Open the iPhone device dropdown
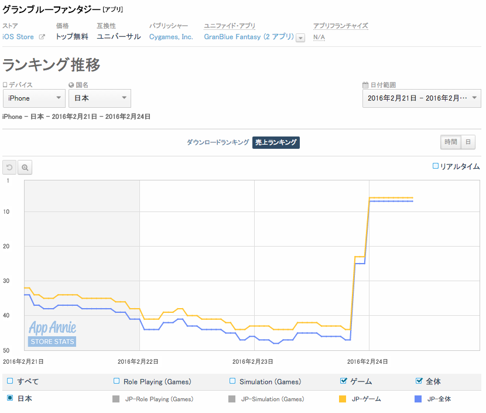The image size is (486, 413). (34, 98)
